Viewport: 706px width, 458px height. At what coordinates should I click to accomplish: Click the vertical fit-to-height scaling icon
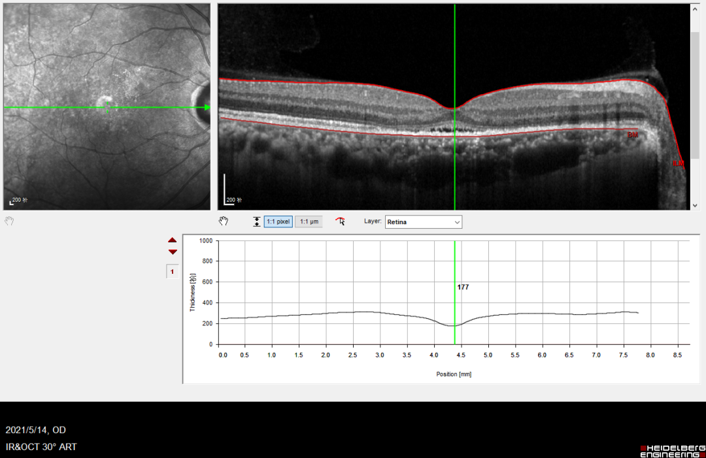(x=257, y=221)
